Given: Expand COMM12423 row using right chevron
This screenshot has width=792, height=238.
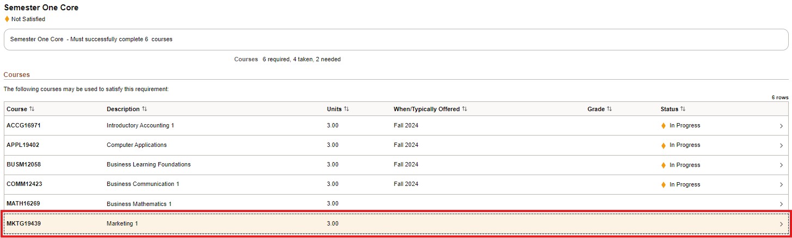Looking at the screenshot, I should coord(781,185).
